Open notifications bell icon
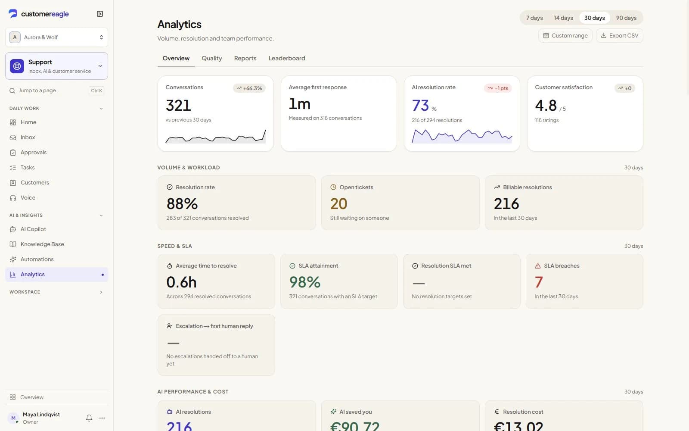Screen dimensions: 689x431 [x=89, y=418]
